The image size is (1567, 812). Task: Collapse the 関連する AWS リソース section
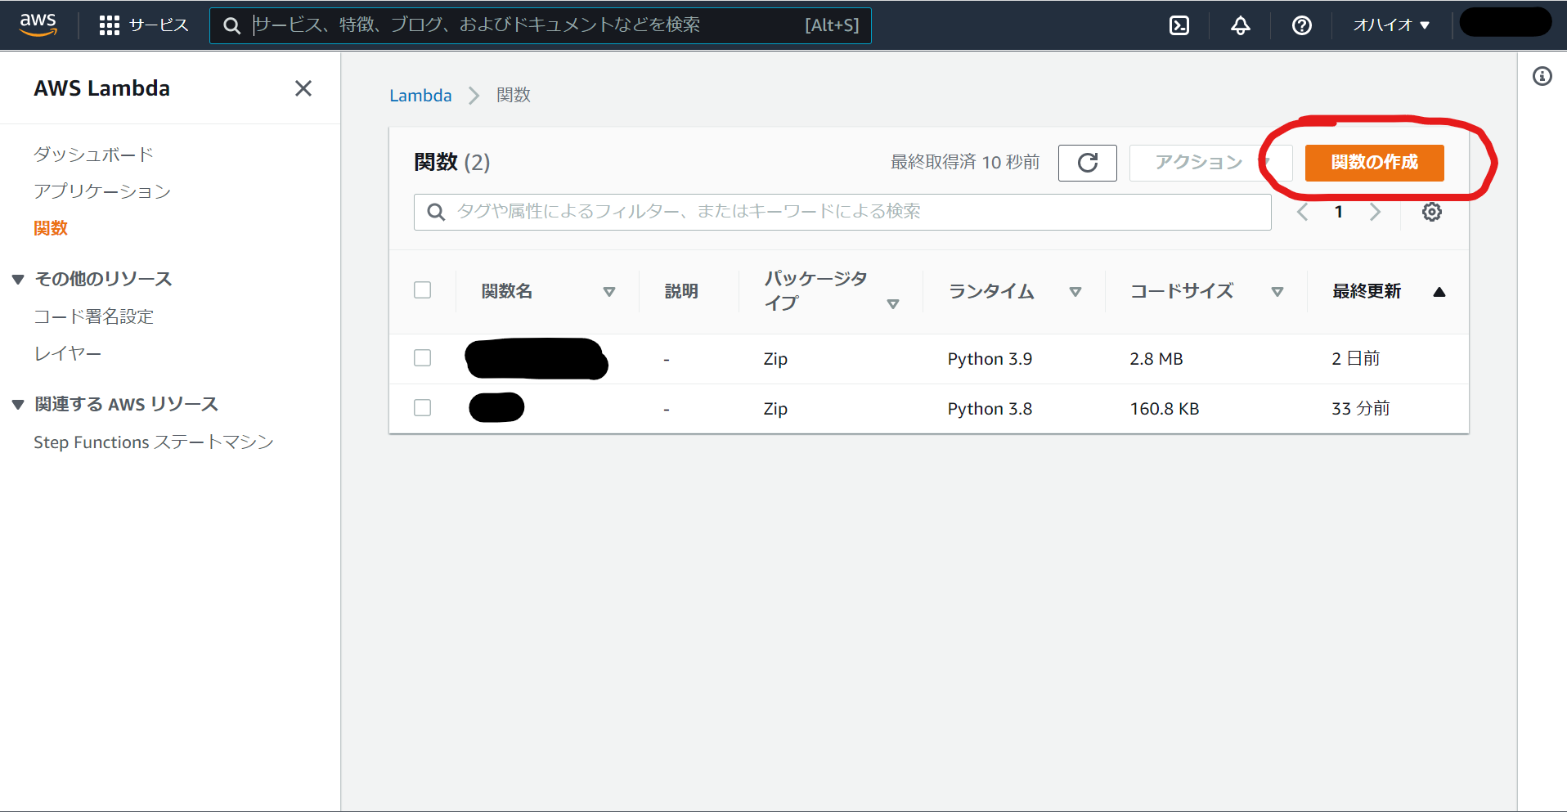tap(18, 404)
